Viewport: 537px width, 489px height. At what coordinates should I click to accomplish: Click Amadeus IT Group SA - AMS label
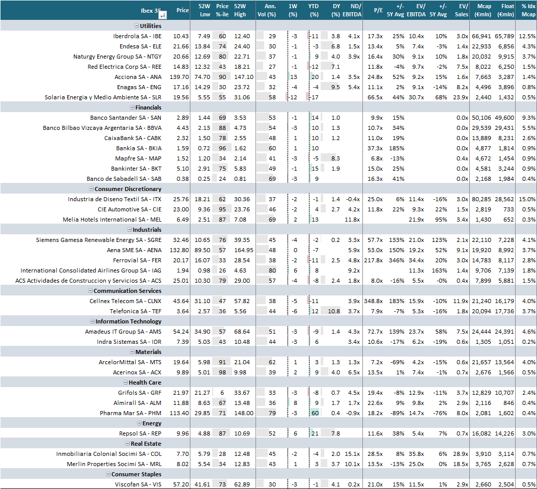(x=123, y=332)
